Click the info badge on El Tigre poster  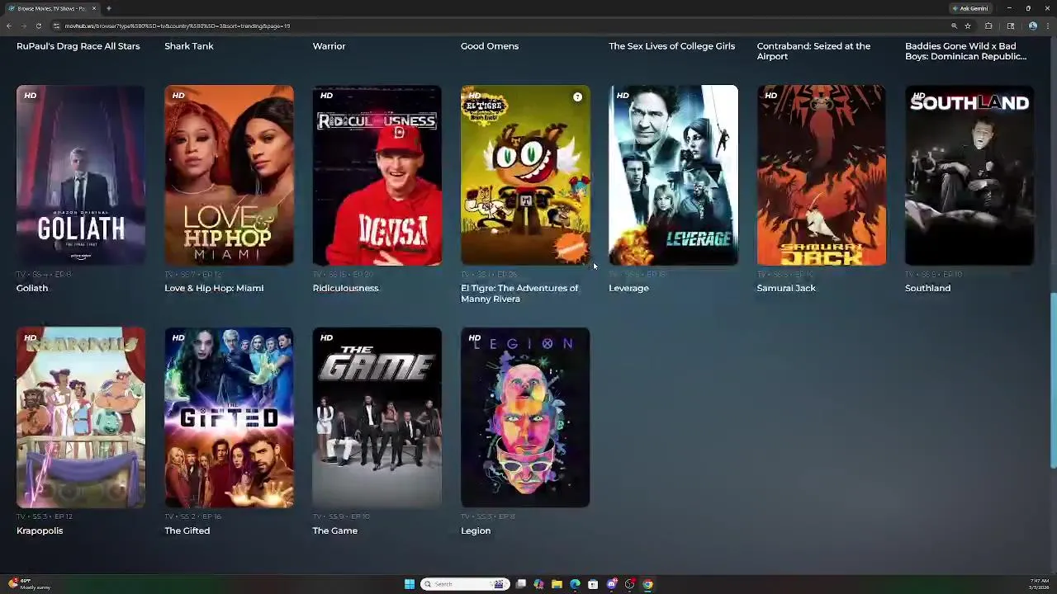coord(577,97)
